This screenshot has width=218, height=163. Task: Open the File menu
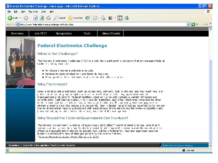pos(9,11)
